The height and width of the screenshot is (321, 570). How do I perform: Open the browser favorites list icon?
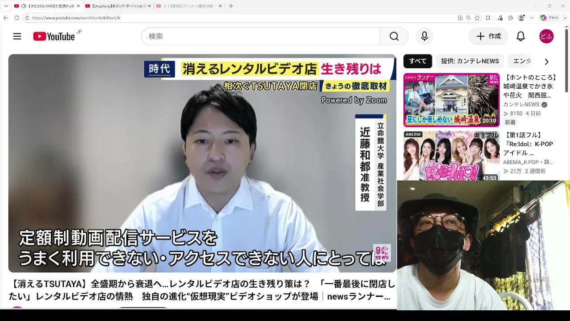click(510, 18)
